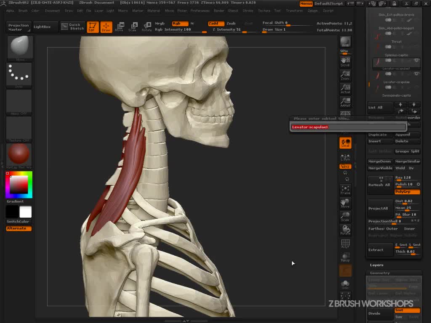Switch to Zsub mode
Image resolution: width=431 pixels, height=323 pixels.
point(231,24)
